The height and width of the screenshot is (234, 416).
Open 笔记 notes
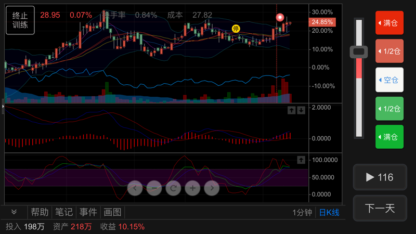[64, 212]
